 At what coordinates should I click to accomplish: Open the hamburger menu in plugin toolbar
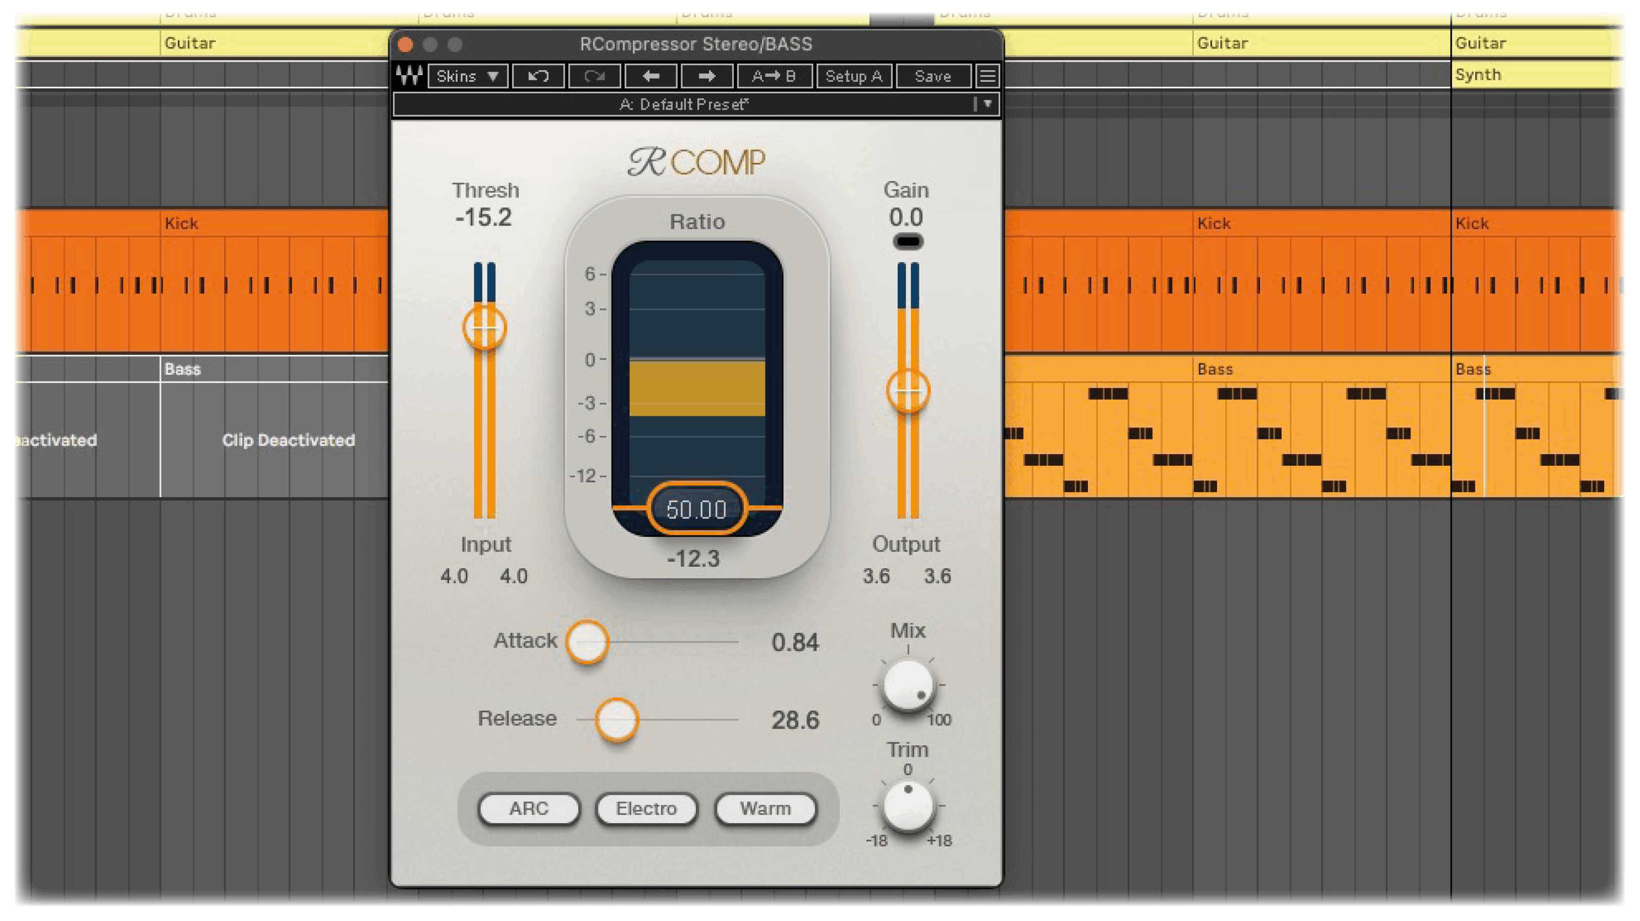tap(988, 76)
